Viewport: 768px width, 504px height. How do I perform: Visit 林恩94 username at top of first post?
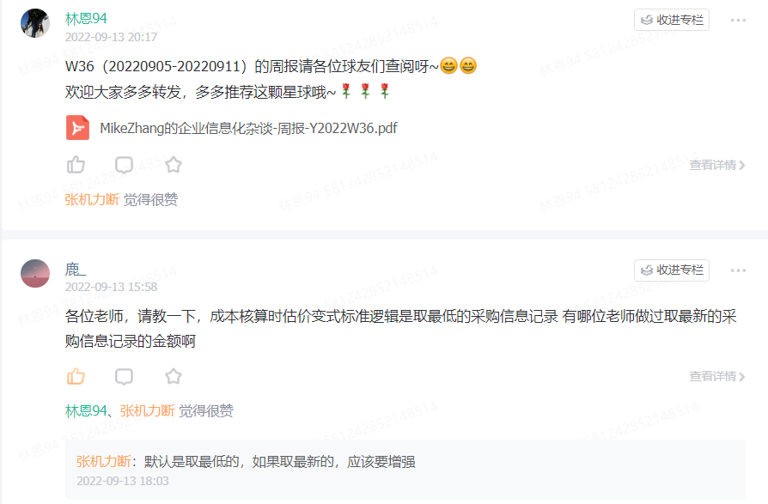point(86,19)
